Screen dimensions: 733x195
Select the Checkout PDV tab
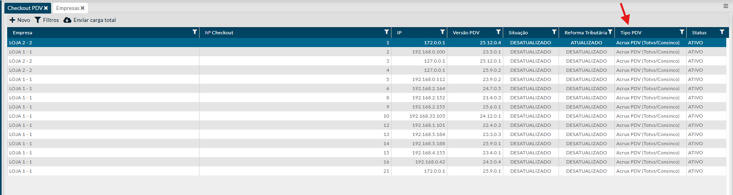[x=25, y=8]
